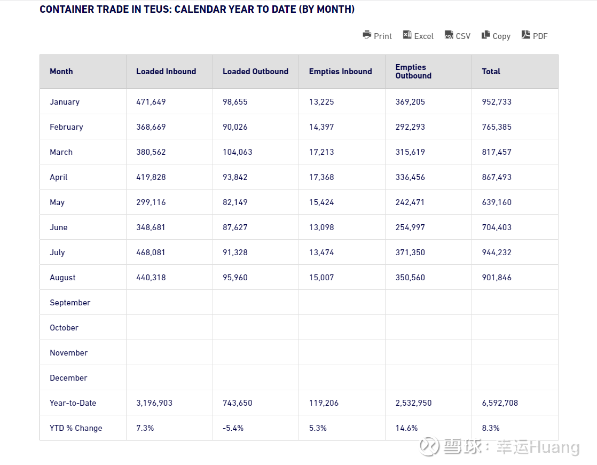The height and width of the screenshot is (465, 597).
Task: Click the Print printer icon
Action: (367, 35)
